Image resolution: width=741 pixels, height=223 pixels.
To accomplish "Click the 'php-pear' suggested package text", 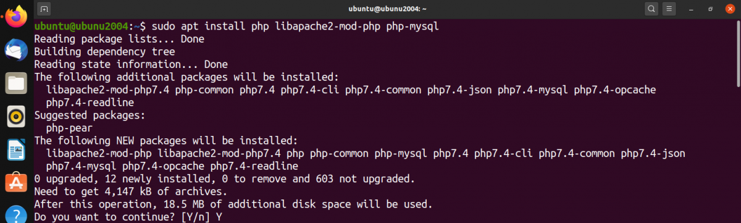I will (x=69, y=128).
